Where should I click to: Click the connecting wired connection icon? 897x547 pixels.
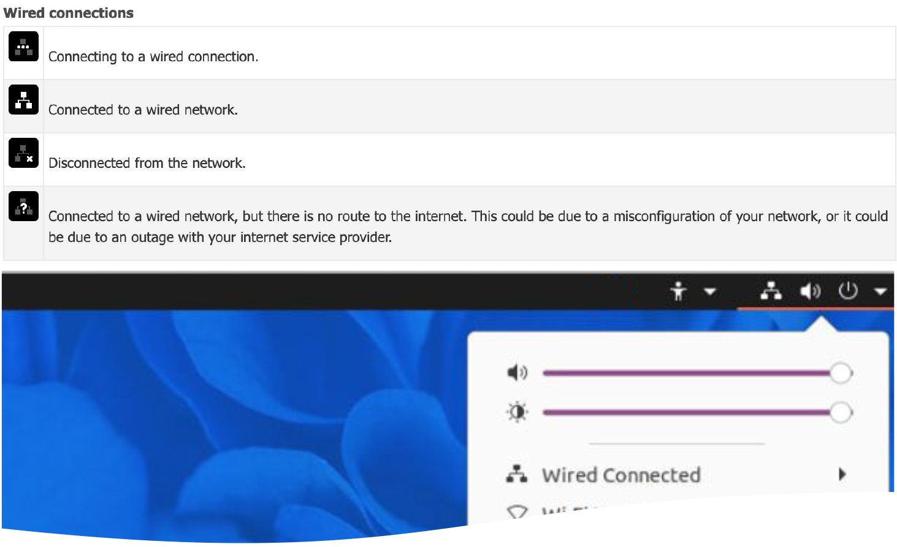(23, 47)
